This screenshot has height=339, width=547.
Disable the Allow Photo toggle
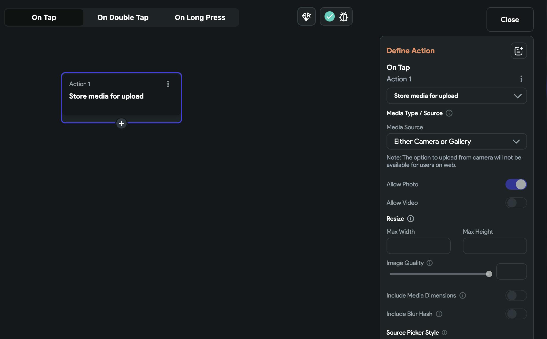point(516,184)
